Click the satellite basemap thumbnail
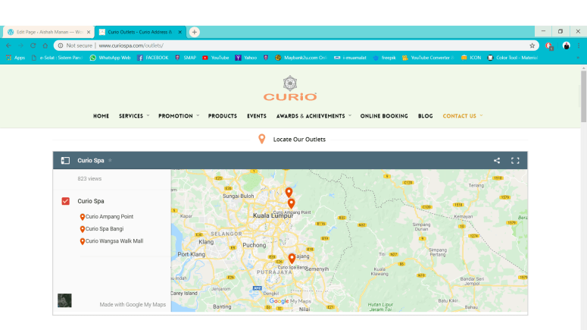The height and width of the screenshot is (330, 587). tap(64, 300)
